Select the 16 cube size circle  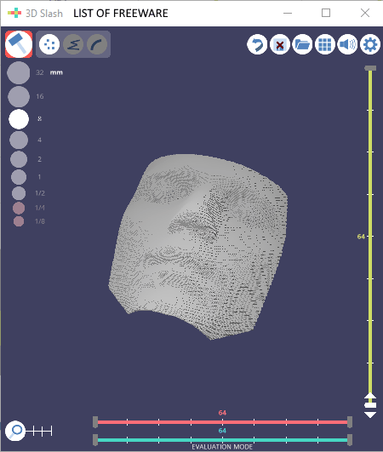click(x=19, y=96)
